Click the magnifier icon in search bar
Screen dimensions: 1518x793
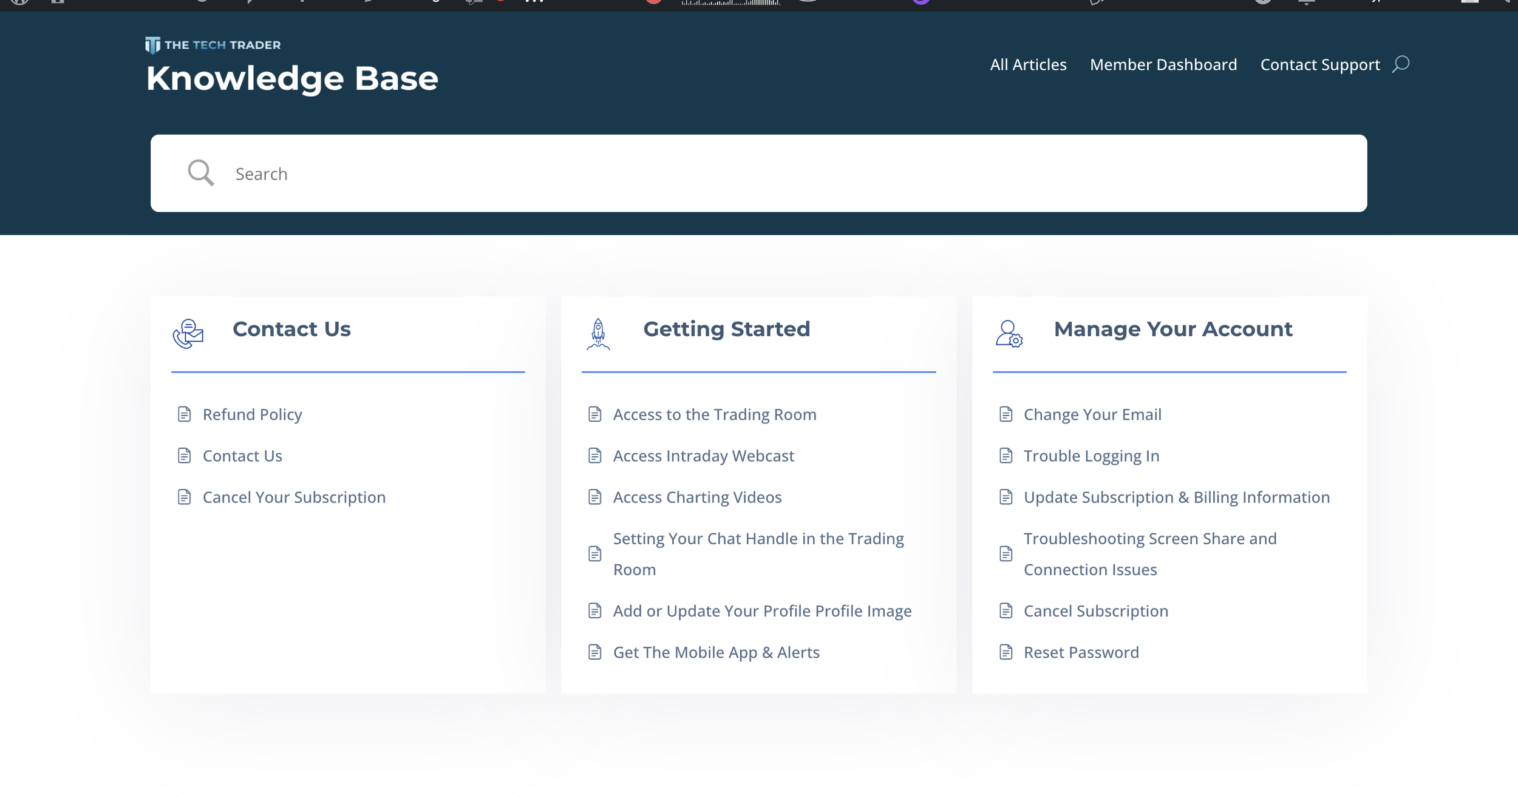click(200, 173)
